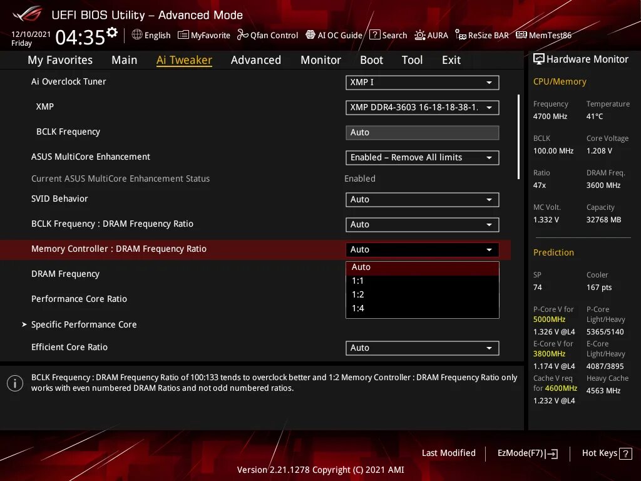Click the 04:35 clock time

pyautogui.click(x=81, y=38)
